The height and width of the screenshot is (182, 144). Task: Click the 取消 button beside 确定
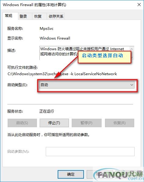[99, 174]
